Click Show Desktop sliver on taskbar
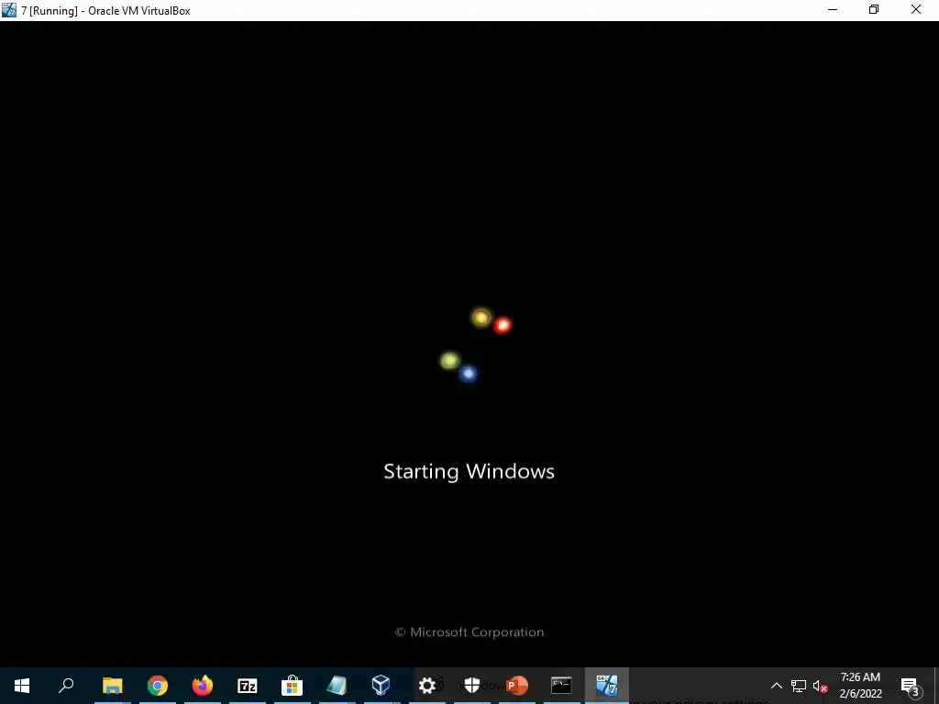Image resolution: width=939 pixels, height=704 pixels. [936, 686]
